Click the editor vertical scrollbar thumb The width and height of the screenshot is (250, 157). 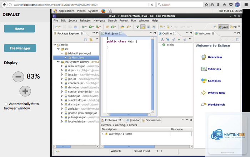(152, 75)
